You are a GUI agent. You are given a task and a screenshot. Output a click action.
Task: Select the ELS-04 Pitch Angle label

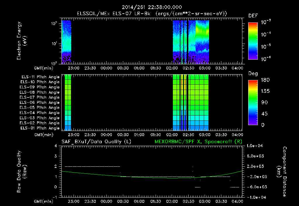click(x=39, y=113)
